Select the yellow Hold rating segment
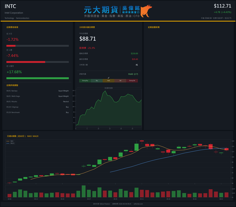Screen dimensions: 236x207 click(109, 81)
